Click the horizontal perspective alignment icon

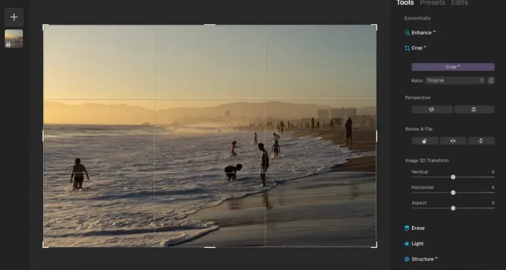[432, 109]
